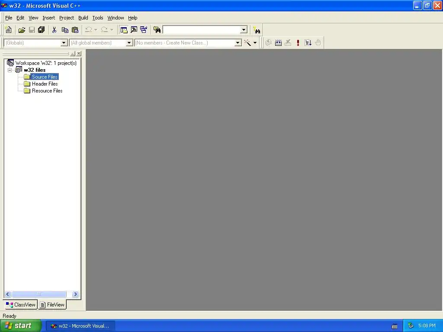Toggle the Output window icon
Image resolution: width=443 pixels, height=332 pixels.
click(134, 30)
